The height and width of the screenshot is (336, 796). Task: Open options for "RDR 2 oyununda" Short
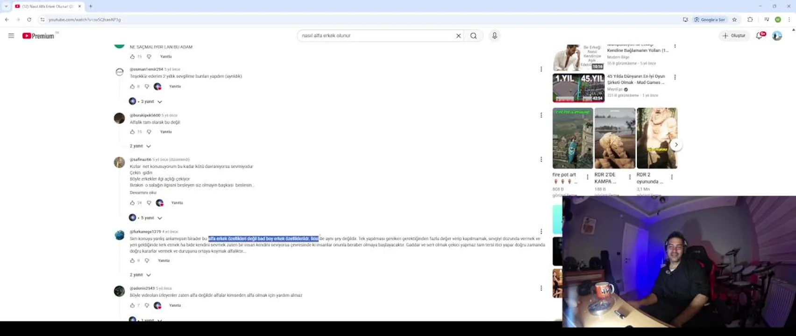pos(672,177)
